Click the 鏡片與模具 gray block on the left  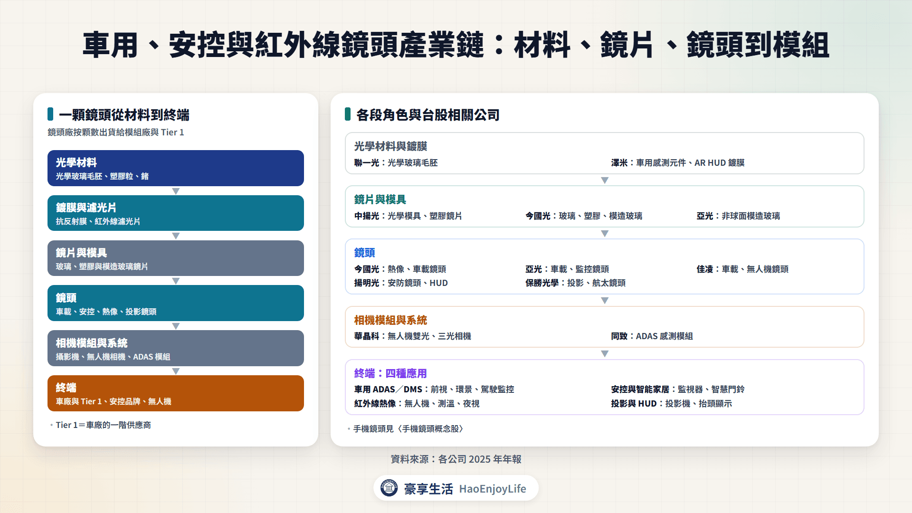tap(176, 258)
